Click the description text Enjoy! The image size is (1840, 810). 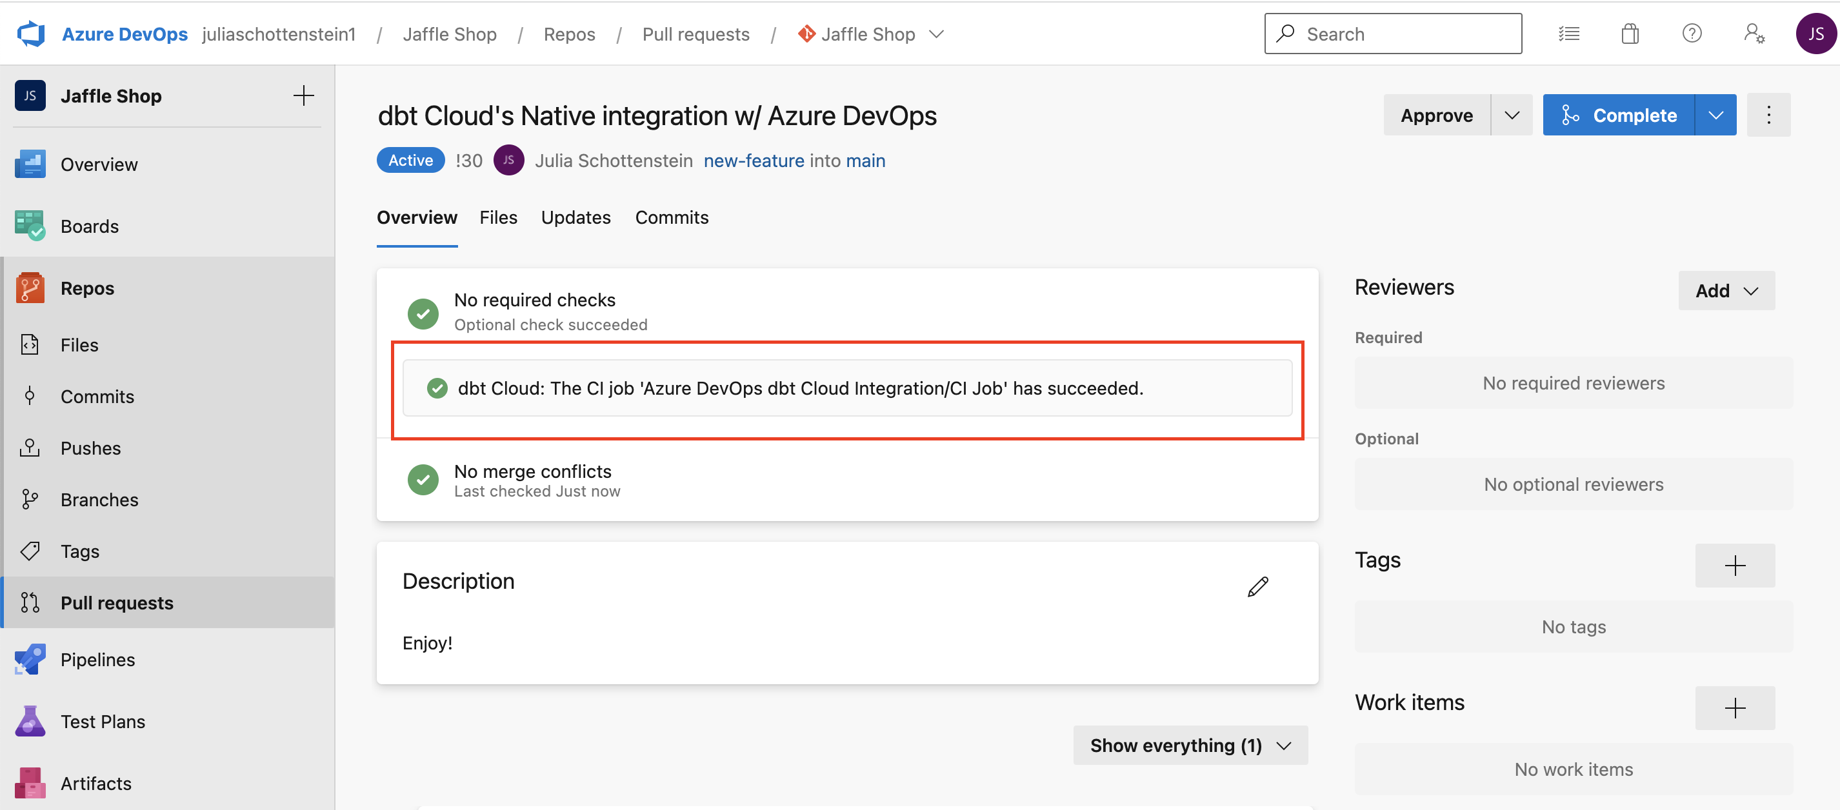point(427,643)
